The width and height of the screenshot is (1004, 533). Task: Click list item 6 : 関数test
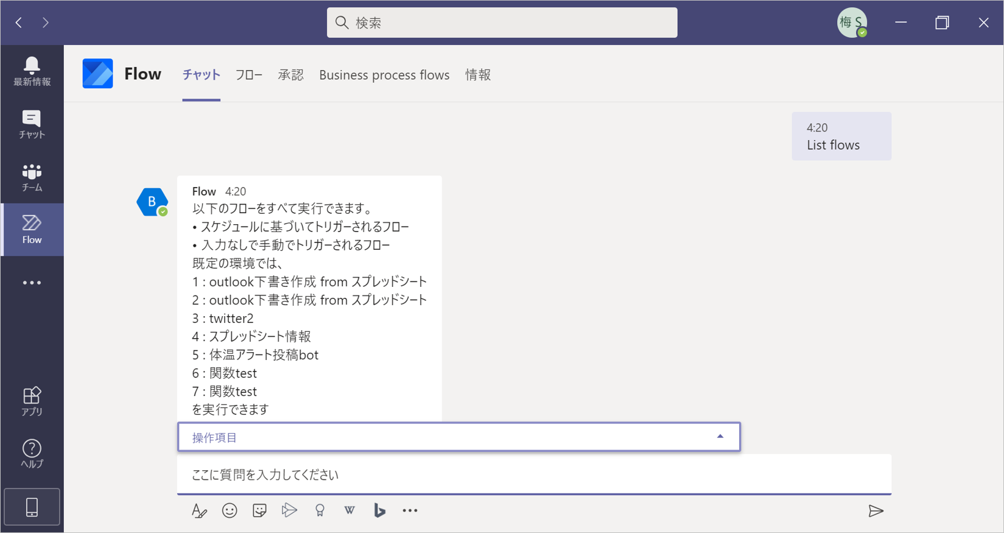pyautogui.click(x=225, y=373)
